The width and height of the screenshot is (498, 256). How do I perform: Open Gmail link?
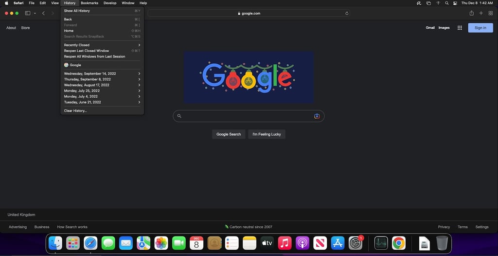click(430, 28)
